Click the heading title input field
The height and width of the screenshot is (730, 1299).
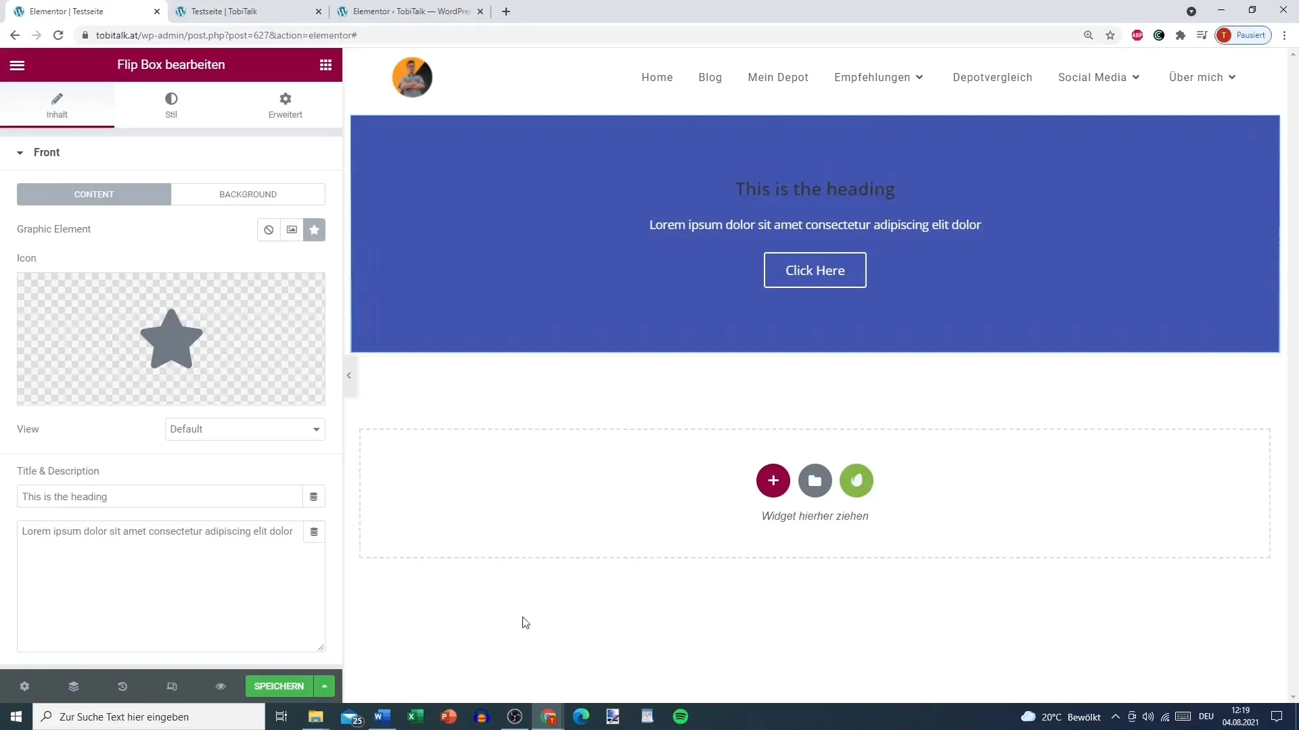(160, 497)
